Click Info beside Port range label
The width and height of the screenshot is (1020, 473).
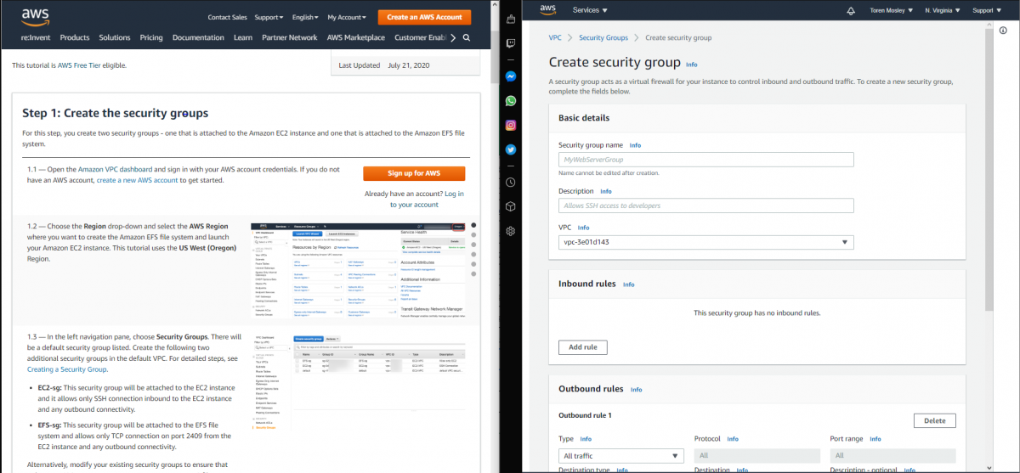876,439
